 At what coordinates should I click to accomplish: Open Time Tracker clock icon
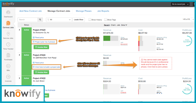[8, 44]
